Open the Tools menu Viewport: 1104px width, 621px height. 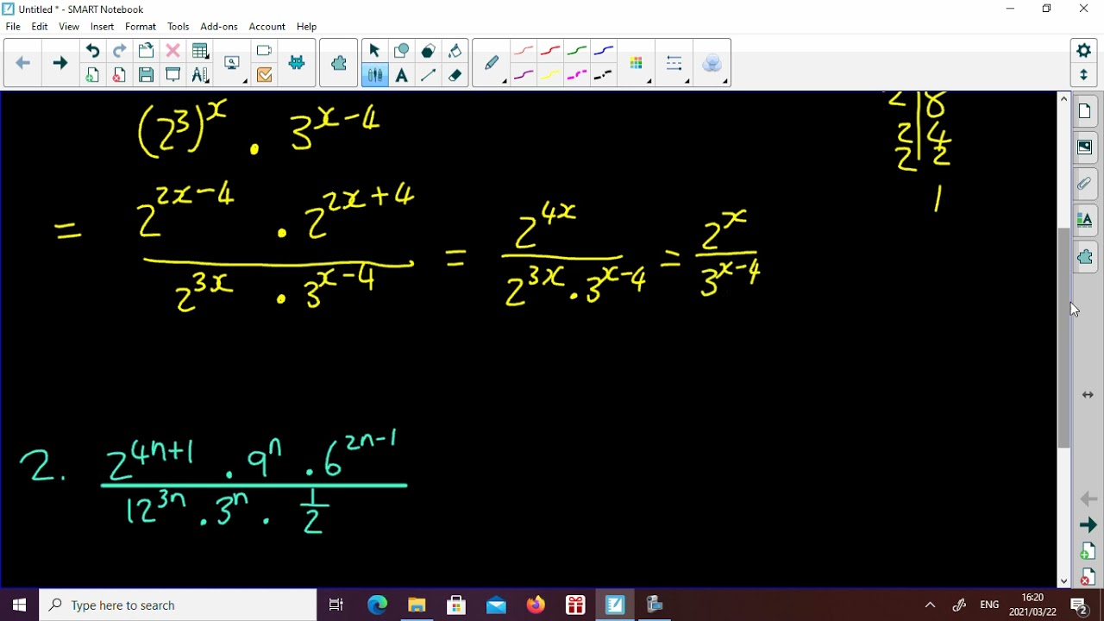coord(179,27)
